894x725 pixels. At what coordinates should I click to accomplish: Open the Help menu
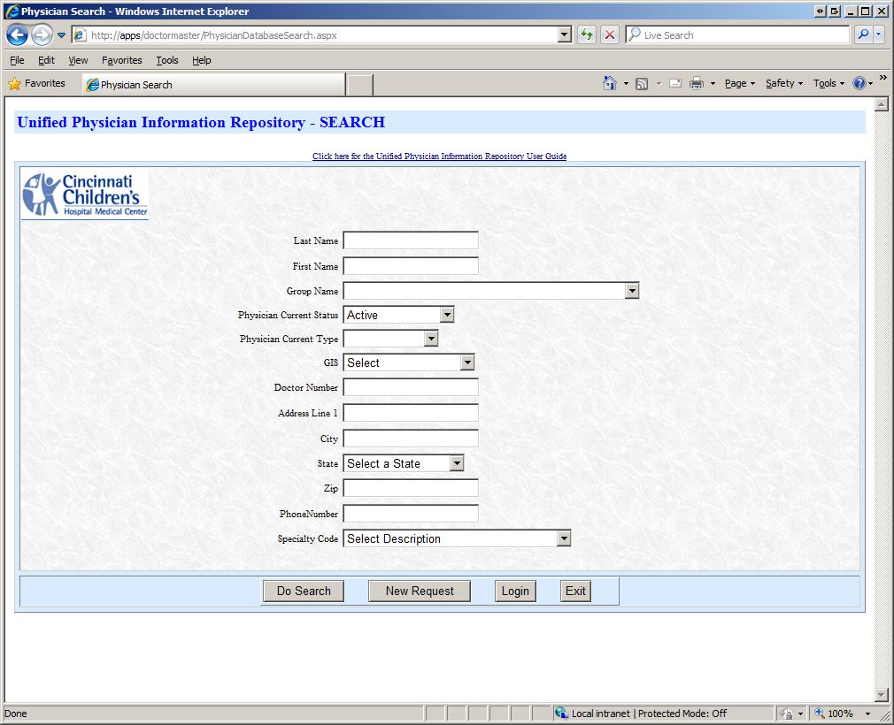pyautogui.click(x=201, y=60)
